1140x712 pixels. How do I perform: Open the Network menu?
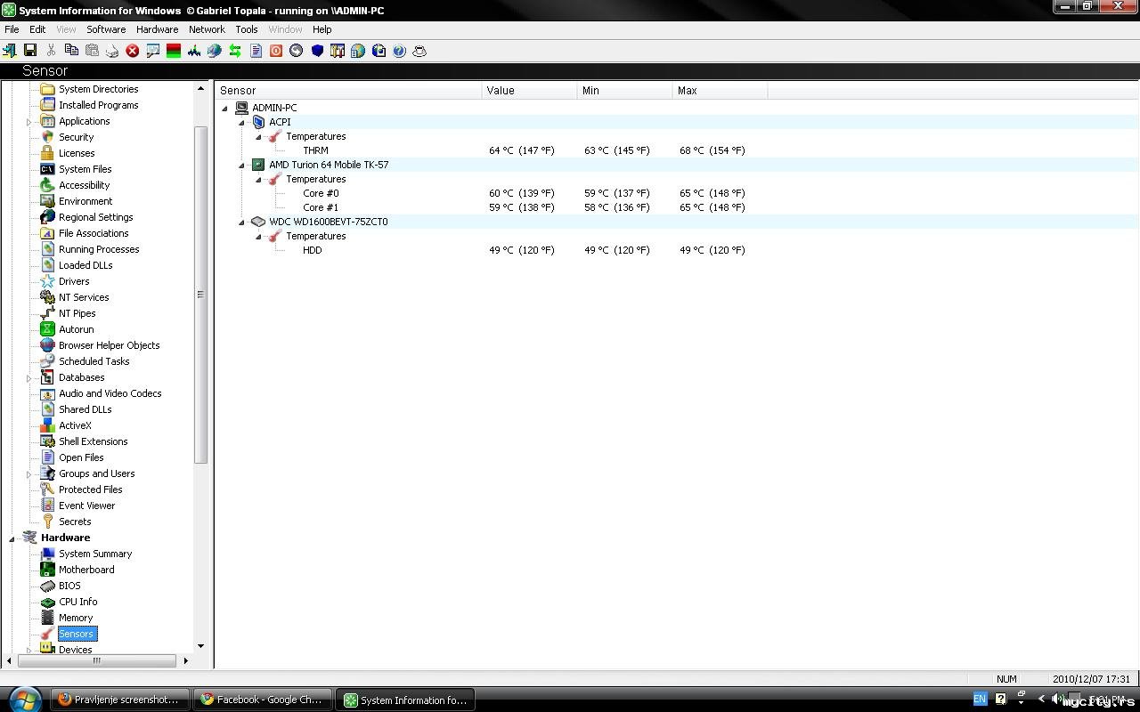coord(207,29)
